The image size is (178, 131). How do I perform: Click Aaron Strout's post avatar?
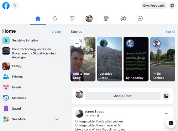click(79, 114)
